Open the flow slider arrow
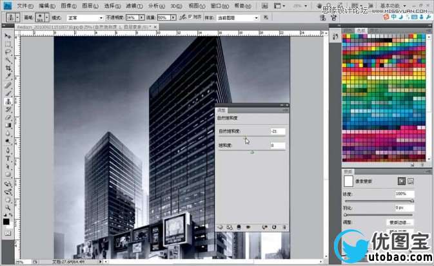 click(173, 17)
